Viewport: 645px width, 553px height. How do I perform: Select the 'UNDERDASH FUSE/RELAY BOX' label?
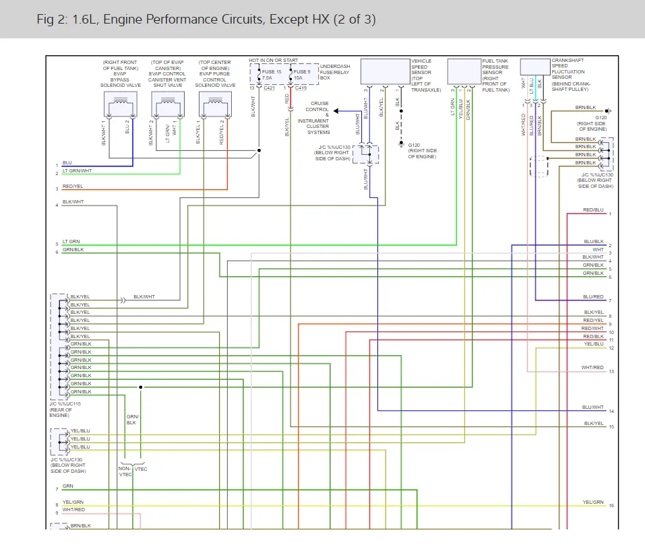coord(335,72)
